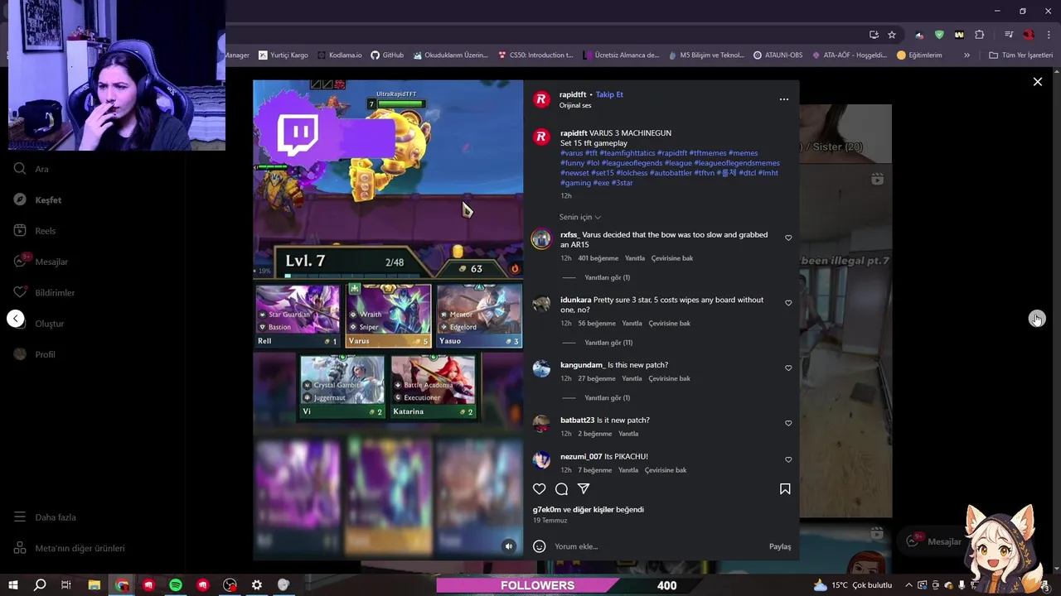Open Orijinal ses audio link
Screen dimensions: 1061x596
575,106
